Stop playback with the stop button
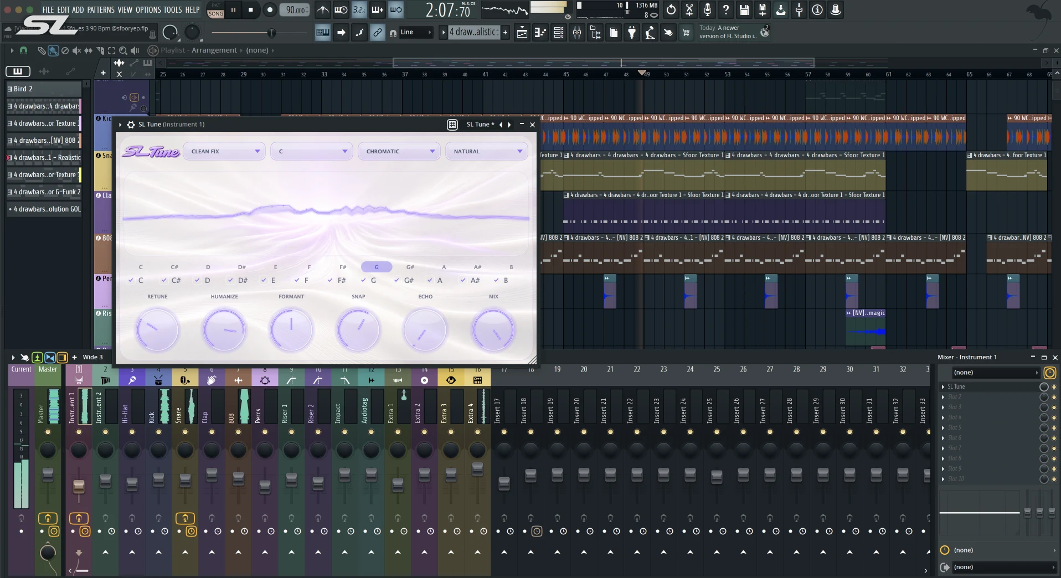 (x=251, y=9)
